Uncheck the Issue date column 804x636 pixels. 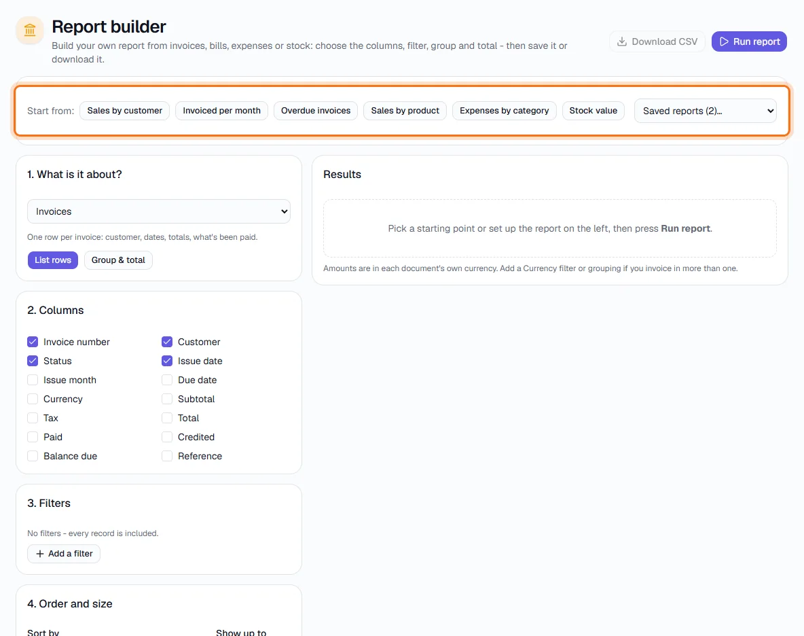166,361
